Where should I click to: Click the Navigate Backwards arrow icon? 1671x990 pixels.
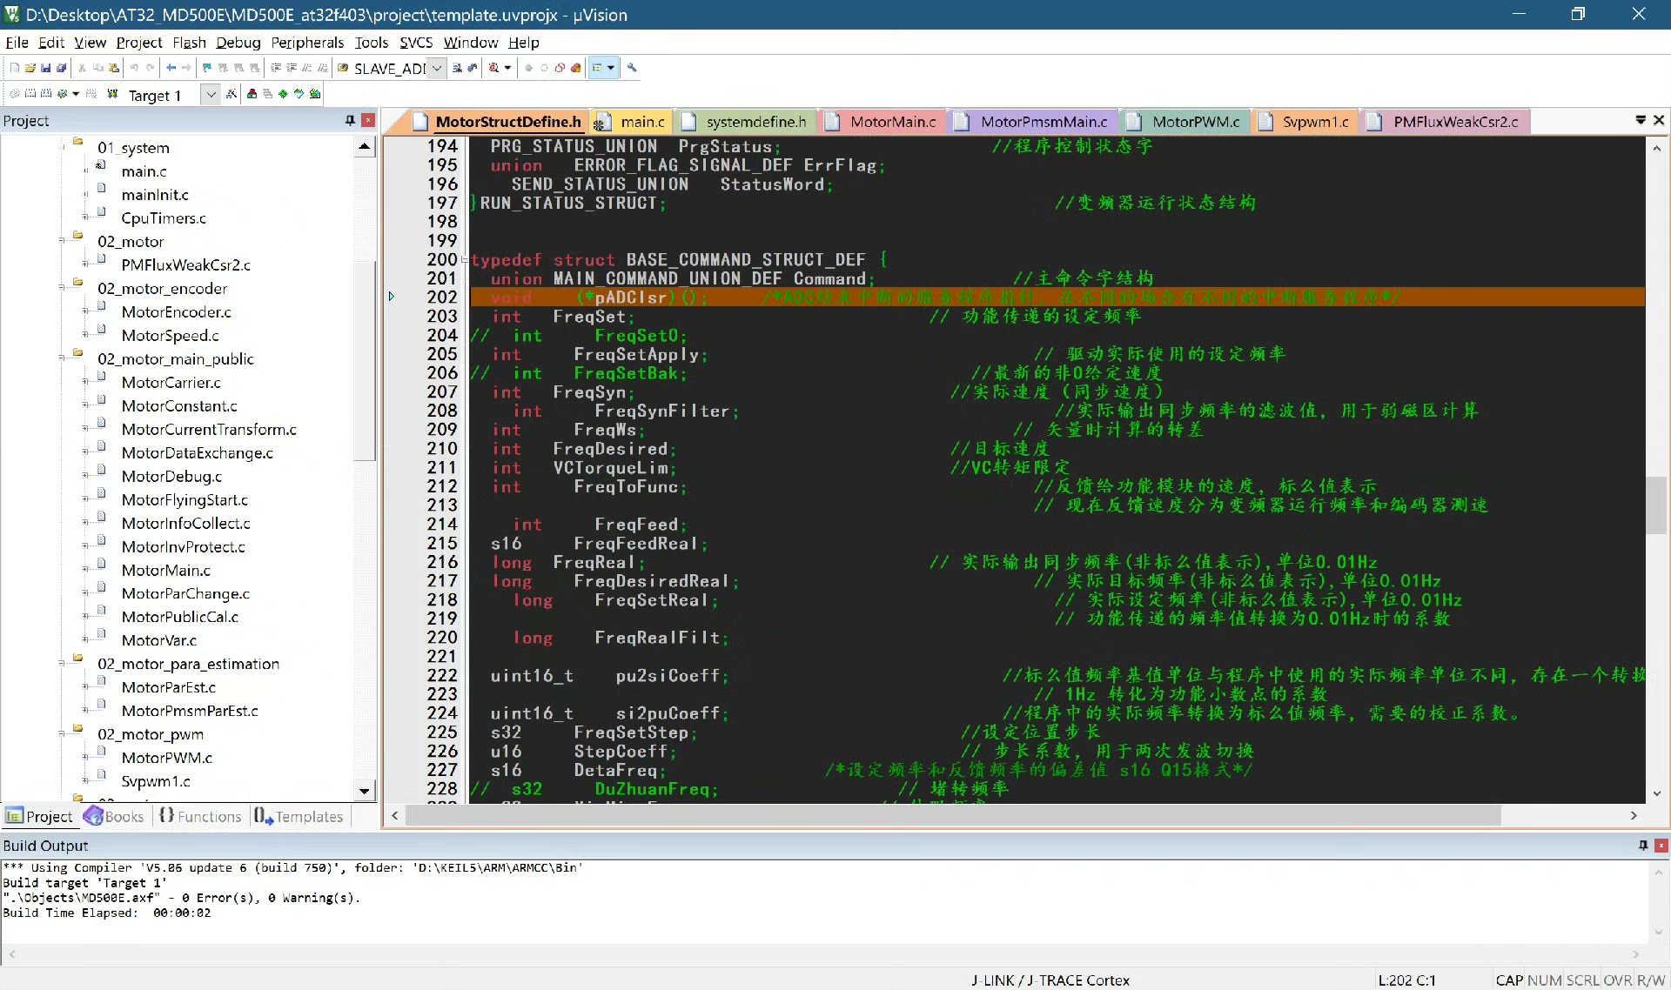point(171,68)
